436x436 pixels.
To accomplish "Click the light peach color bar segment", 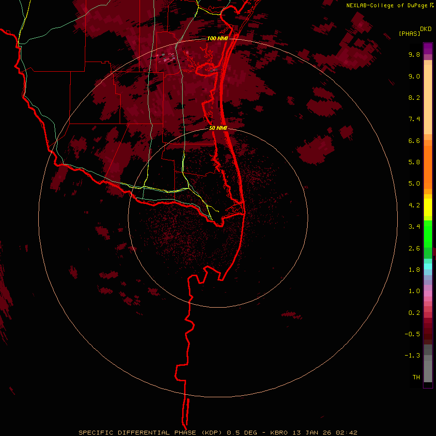I will pos(428,99).
